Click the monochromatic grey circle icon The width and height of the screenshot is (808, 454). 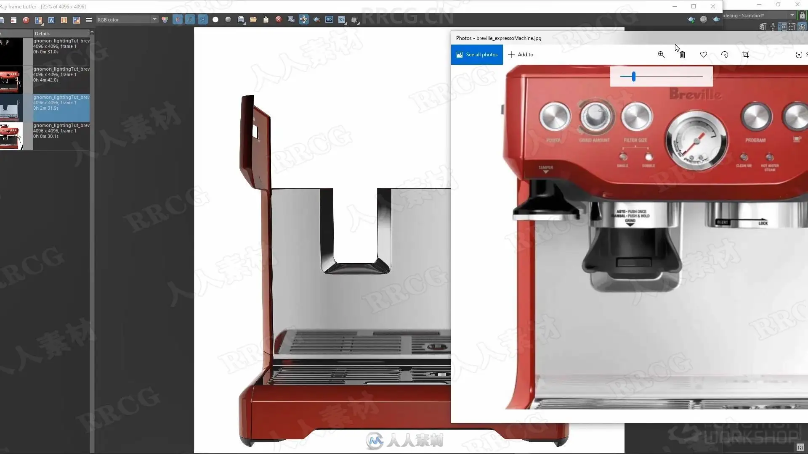click(x=228, y=20)
